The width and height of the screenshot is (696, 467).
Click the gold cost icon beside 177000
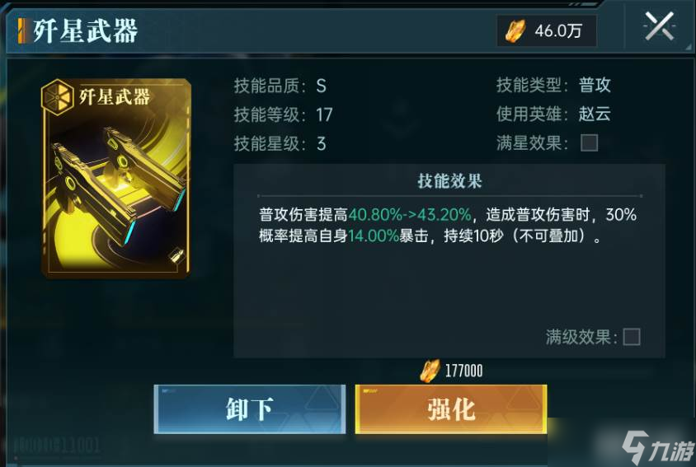click(430, 371)
